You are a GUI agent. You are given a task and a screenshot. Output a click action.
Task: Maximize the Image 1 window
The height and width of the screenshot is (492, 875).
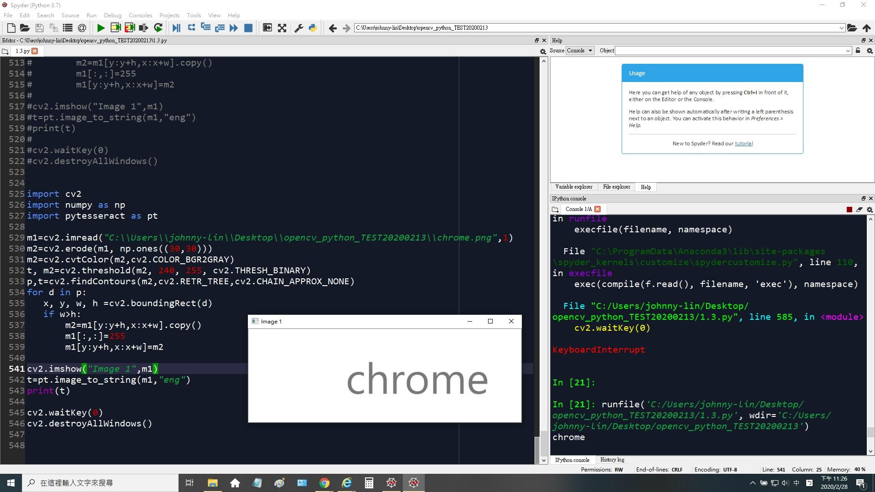point(490,321)
